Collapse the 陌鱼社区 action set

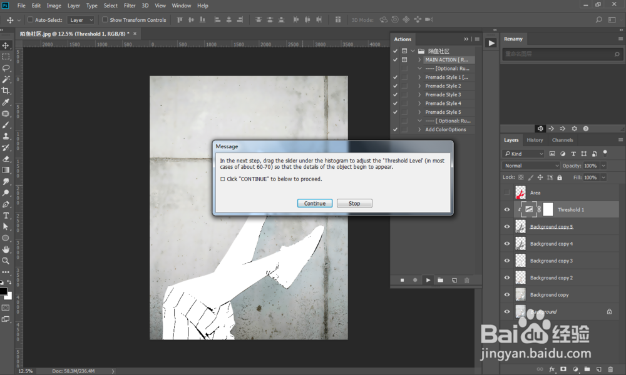[413, 51]
